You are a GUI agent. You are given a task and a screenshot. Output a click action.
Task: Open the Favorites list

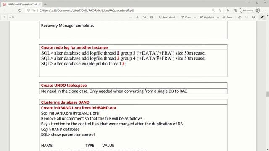coord(228,10)
